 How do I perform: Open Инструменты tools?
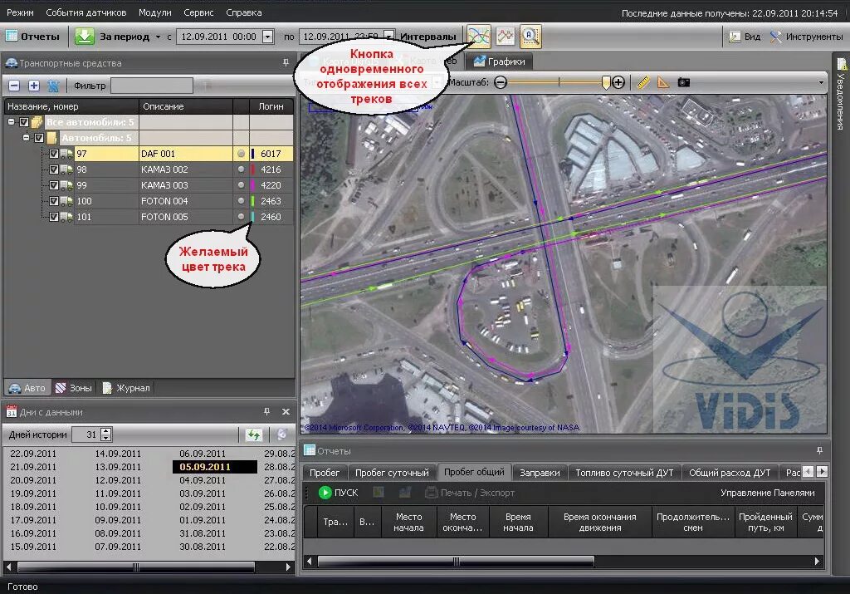(806, 37)
